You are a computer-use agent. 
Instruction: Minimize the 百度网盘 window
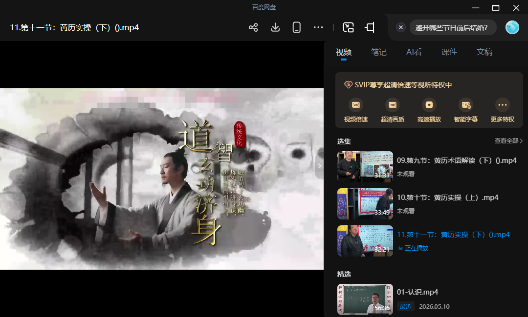pyautogui.click(x=476, y=8)
